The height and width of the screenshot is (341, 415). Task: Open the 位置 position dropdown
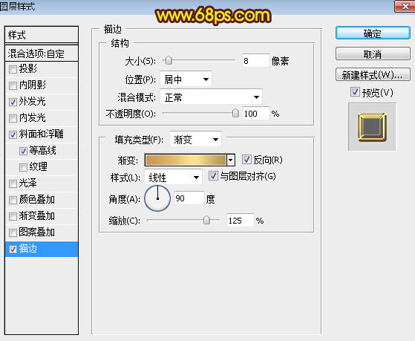click(186, 79)
